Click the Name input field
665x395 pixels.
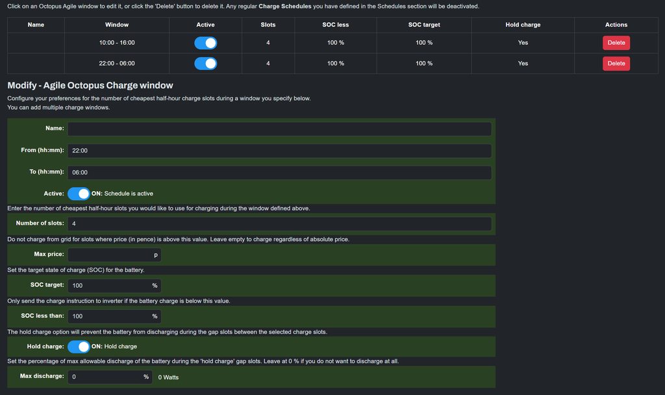tap(279, 129)
